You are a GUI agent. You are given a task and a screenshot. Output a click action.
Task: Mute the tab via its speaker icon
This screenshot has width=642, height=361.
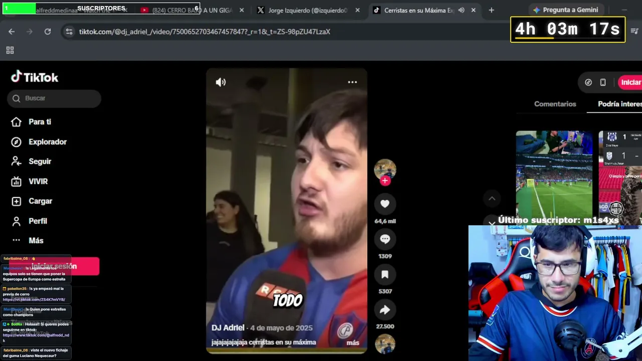click(x=461, y=10)
